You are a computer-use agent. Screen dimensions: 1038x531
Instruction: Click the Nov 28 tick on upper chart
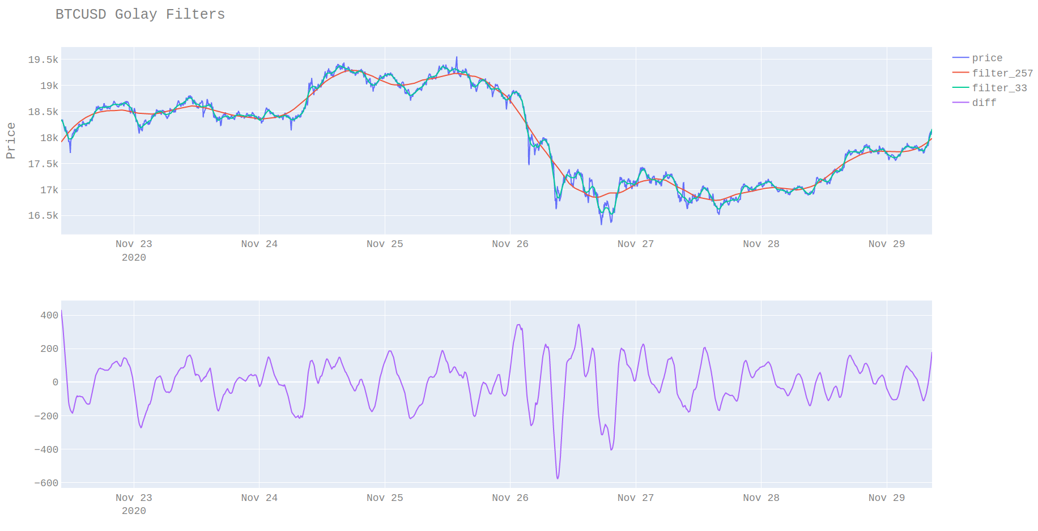tap(761, 244)
